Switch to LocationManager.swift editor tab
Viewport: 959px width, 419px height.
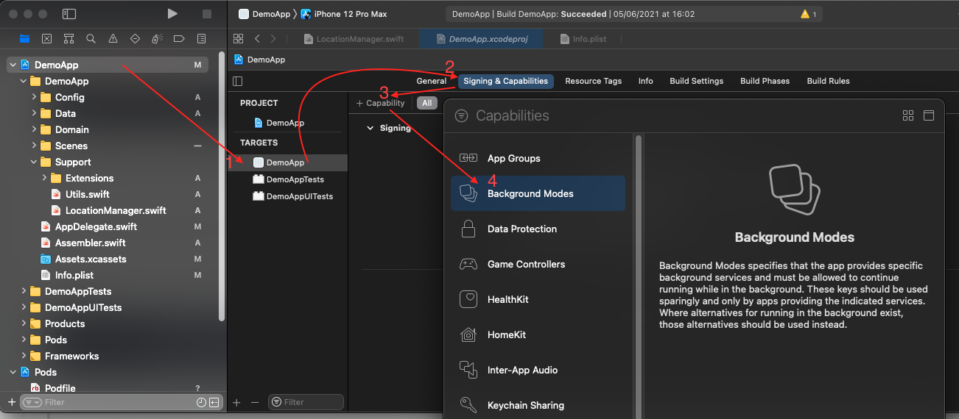[353, 39]
